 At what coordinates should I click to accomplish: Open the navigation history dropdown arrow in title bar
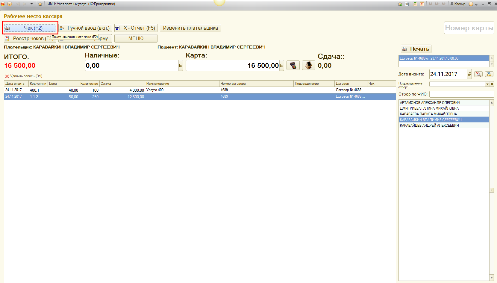point(31,4)
